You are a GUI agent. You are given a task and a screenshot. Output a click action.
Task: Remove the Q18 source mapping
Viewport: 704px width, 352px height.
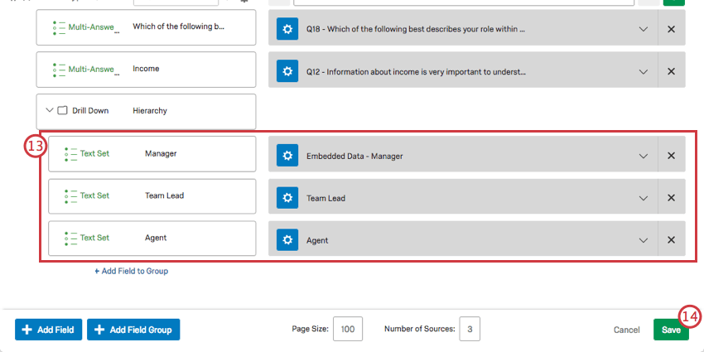[x=671, y=29]
